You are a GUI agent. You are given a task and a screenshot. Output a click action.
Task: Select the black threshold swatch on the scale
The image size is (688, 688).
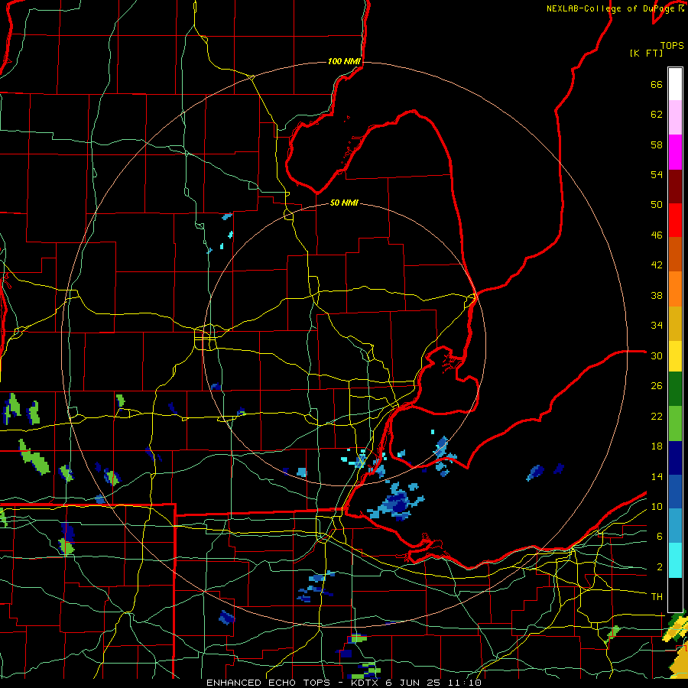(675, 594)
